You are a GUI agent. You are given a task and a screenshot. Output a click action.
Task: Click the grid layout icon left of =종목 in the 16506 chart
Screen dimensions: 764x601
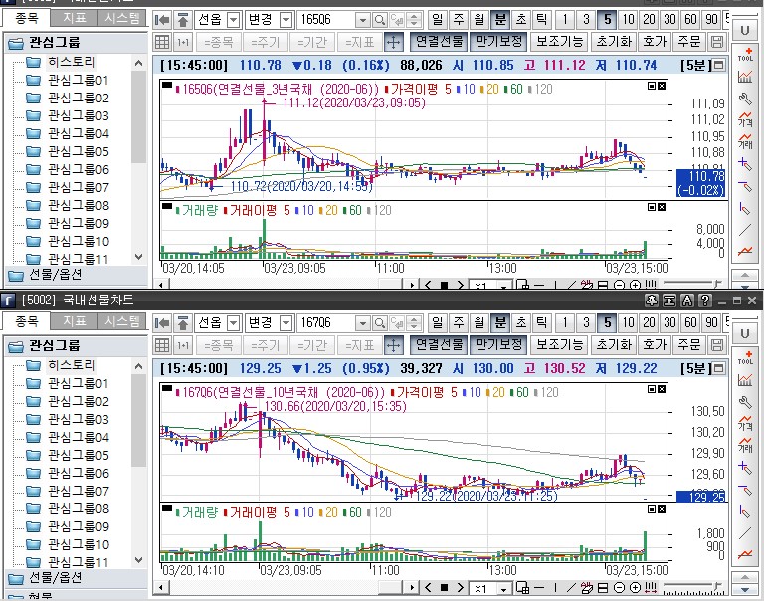[x=162, y=43]
